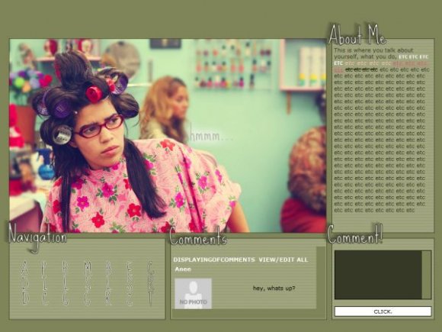Click the comment text box scrollbar

(x=427, y=275)
